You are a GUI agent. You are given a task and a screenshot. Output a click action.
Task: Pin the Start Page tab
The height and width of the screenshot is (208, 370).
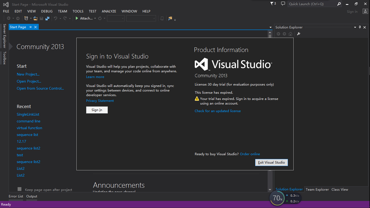[x=31, y=27]
